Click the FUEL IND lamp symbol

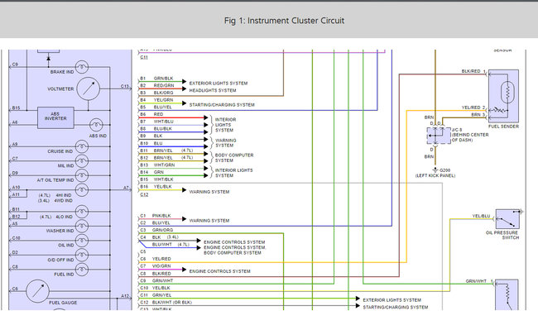point(82,269)
